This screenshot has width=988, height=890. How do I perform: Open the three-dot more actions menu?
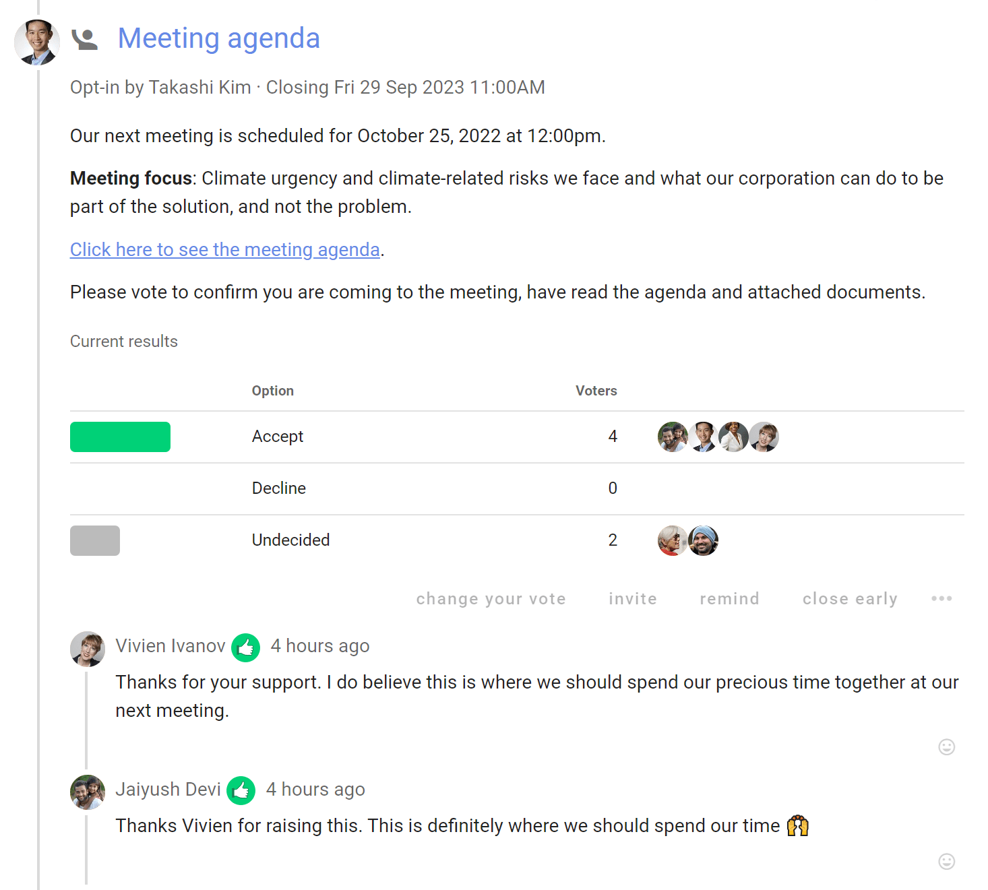click(x=941, y=598)
